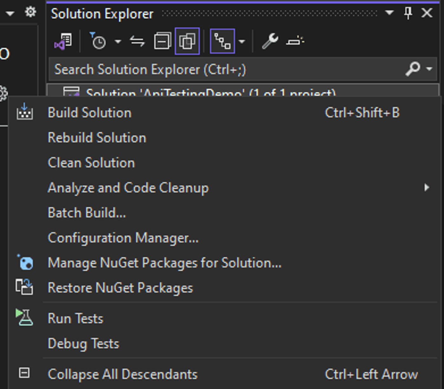Click the Build Solution icon
This screenshot has height=389, width=444.
pyautogui.click(x=25, y=111)
